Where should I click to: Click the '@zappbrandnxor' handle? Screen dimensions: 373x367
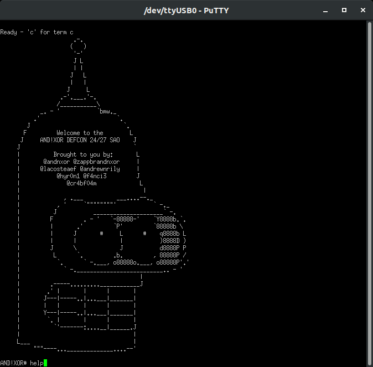click(x=97, y=162)
